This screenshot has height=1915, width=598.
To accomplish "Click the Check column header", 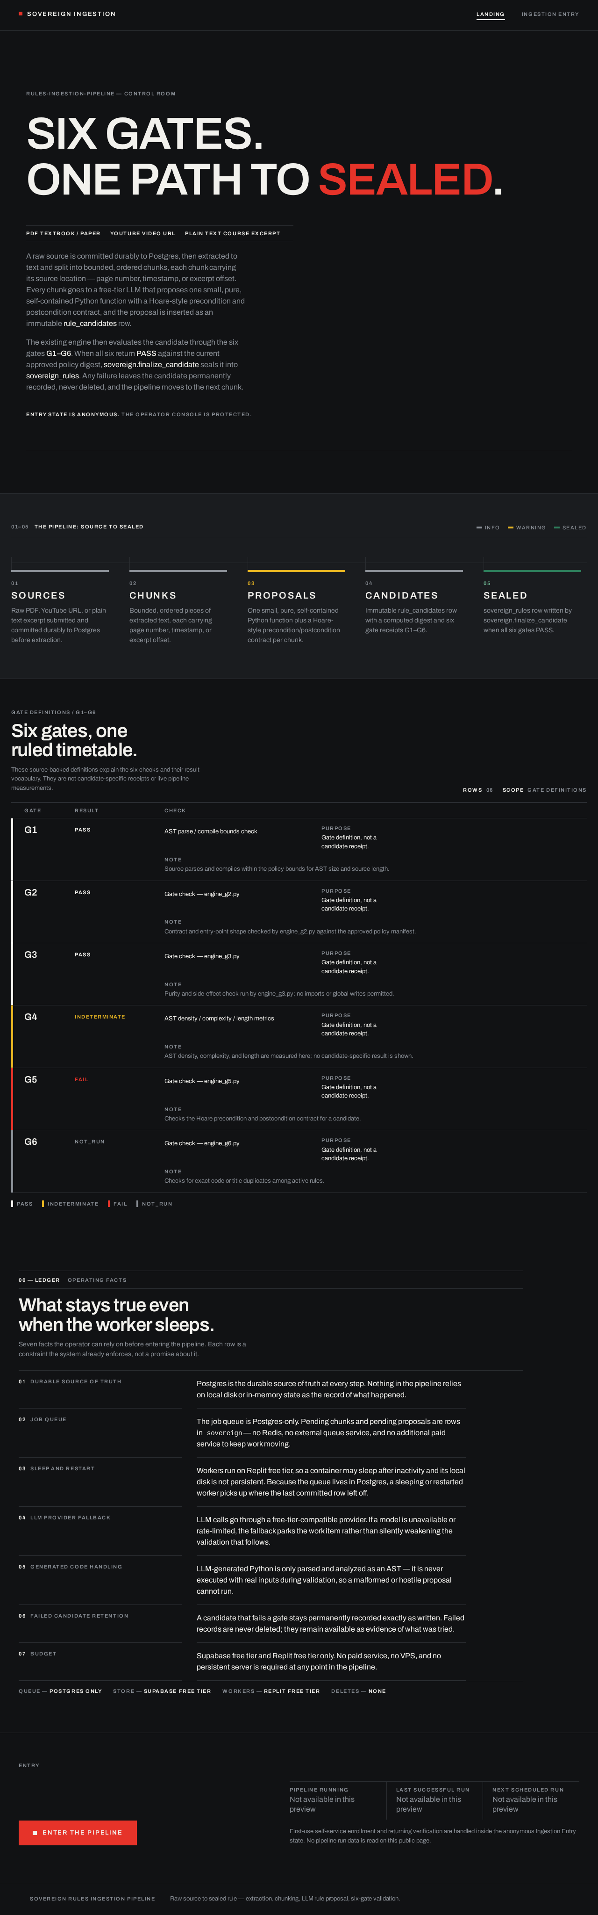I will click(175, 810).
